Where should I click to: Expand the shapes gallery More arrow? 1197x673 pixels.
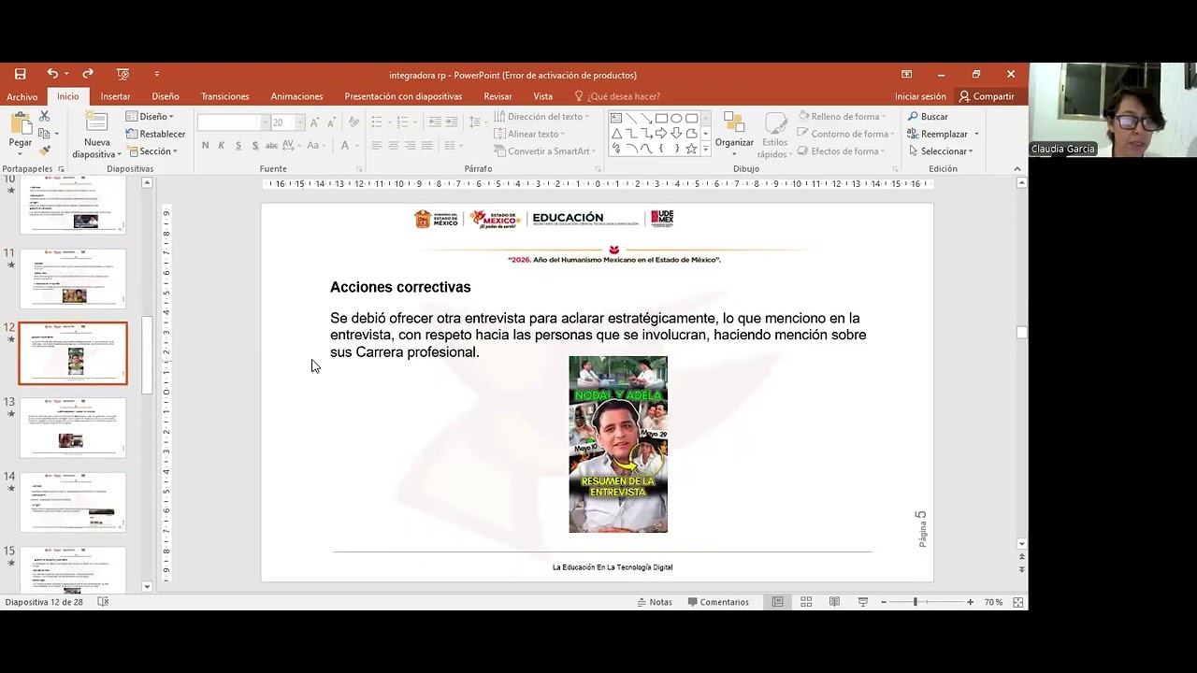coord(705,149)
